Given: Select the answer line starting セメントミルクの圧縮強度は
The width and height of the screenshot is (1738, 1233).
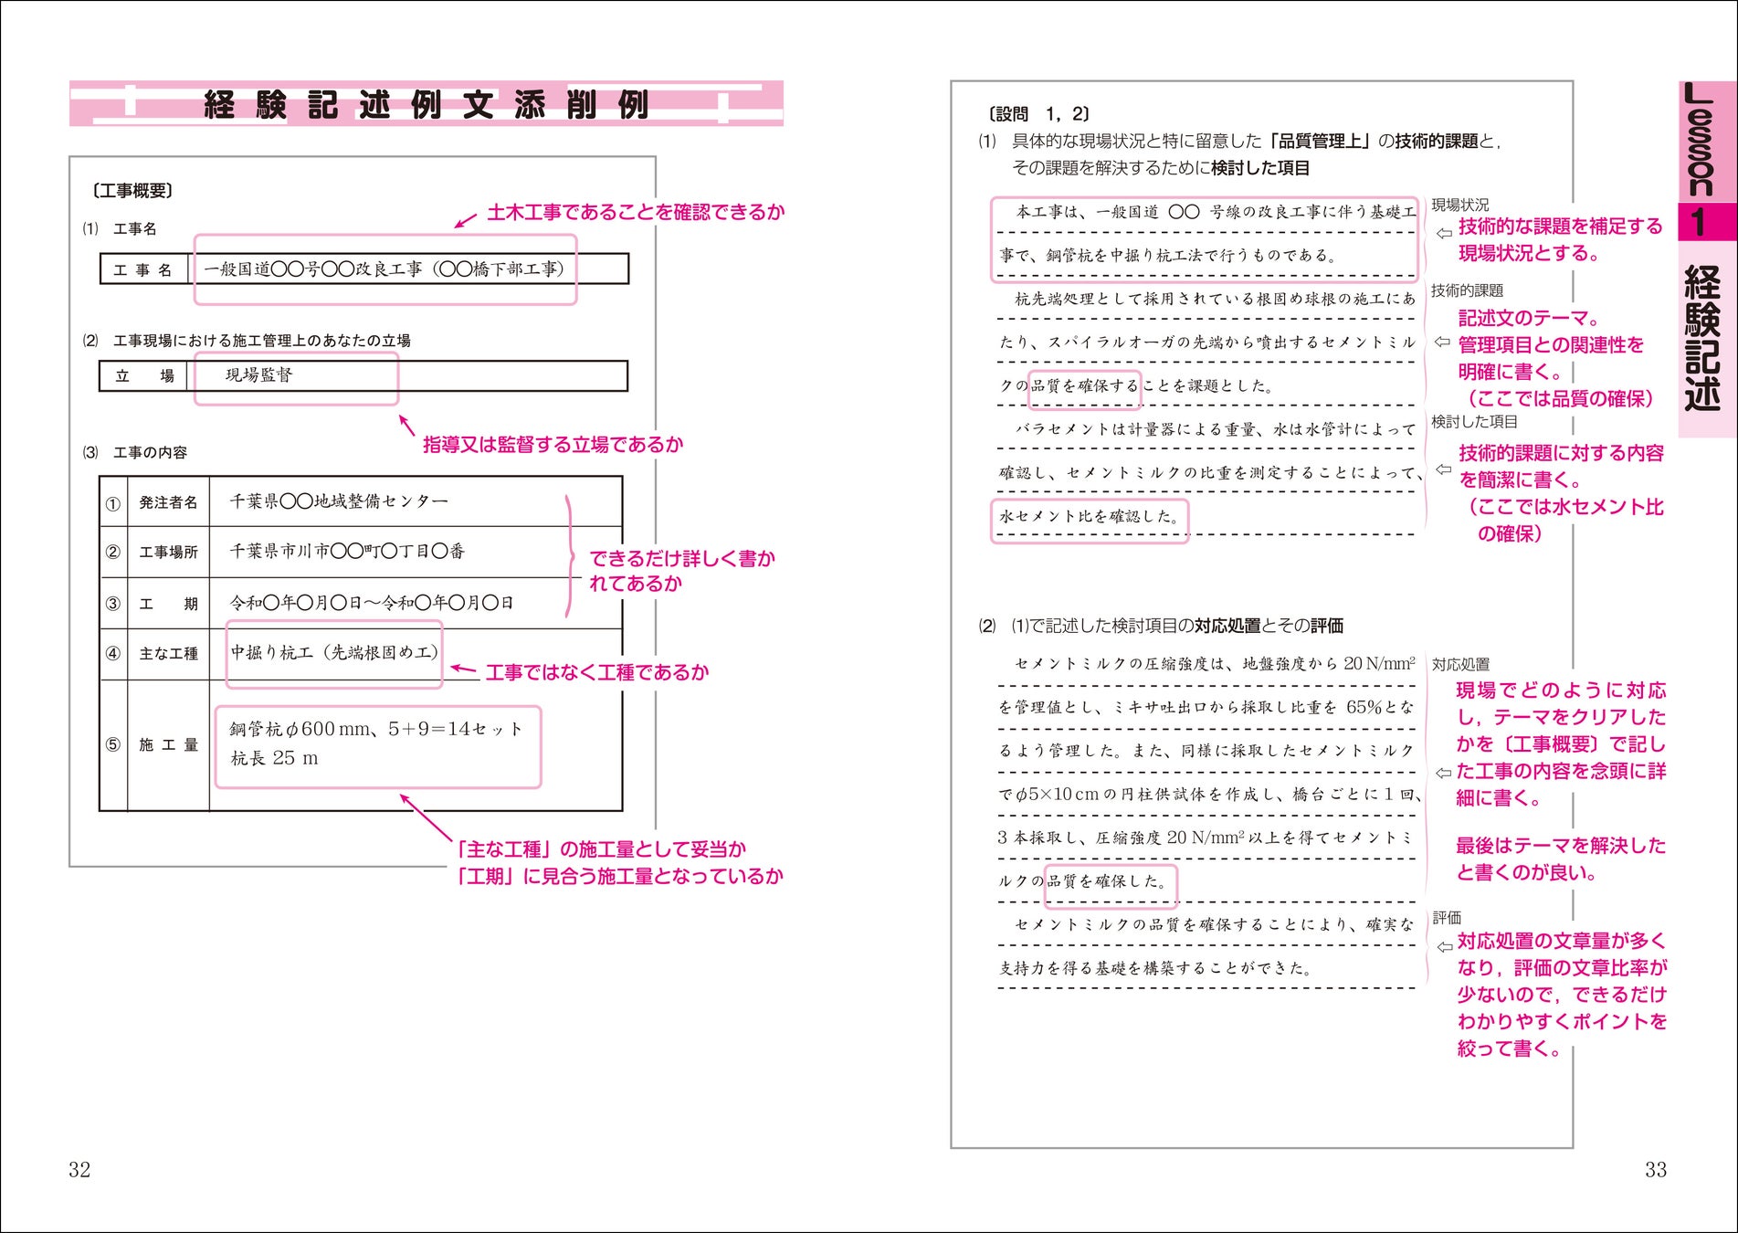Looking at the screenshot, I should 1216,664.
